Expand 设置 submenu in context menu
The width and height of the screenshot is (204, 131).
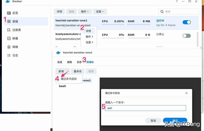coord(89,42)
